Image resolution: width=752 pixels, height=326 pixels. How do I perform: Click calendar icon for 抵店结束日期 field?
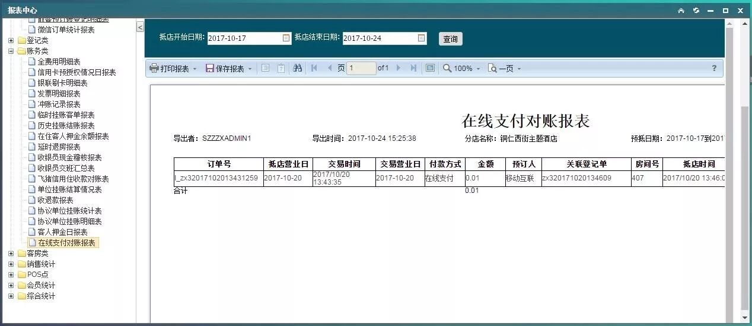coord(422,38)
